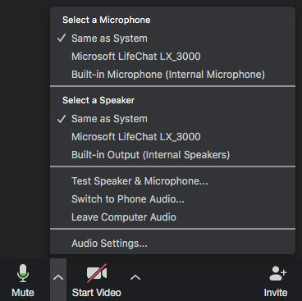Select Leave Computer Audio
Viewport: 302px width, 301px height.
point(172,217)
